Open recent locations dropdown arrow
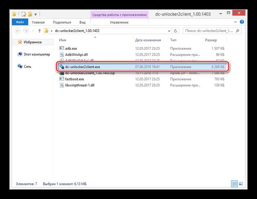Viewport: 257px width, 199px height. (33, 31)
